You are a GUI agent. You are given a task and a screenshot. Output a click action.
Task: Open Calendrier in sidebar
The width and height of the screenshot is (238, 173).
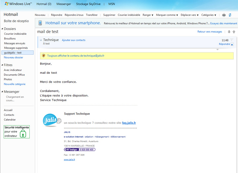point(10,119)
